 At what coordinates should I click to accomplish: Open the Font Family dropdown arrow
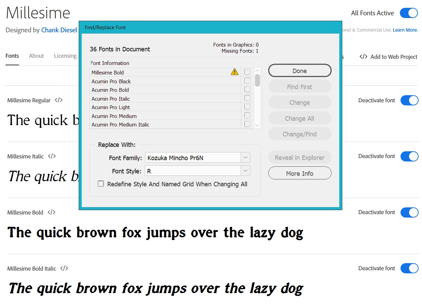coord(246,158)
